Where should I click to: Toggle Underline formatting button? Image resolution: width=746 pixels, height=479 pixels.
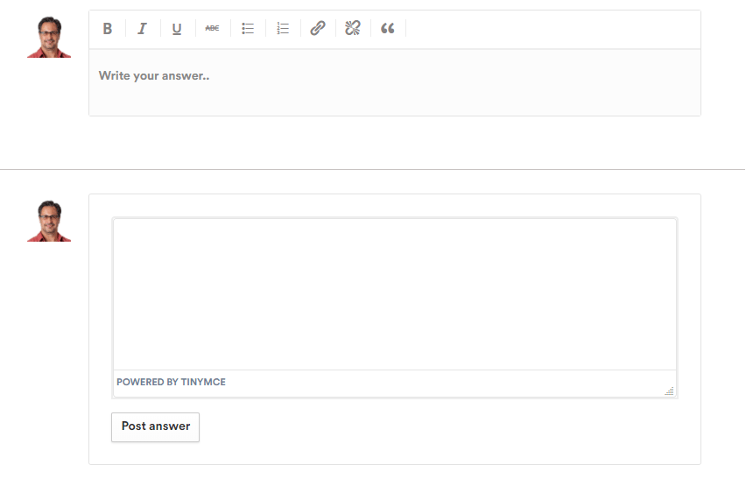pos(177,29)
